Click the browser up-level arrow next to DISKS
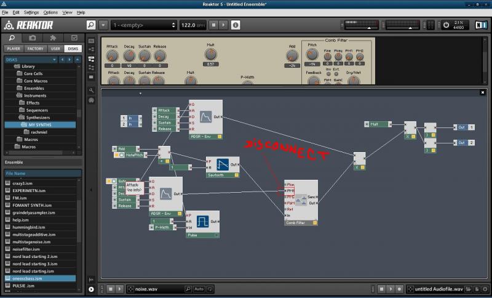 point(77,60)
